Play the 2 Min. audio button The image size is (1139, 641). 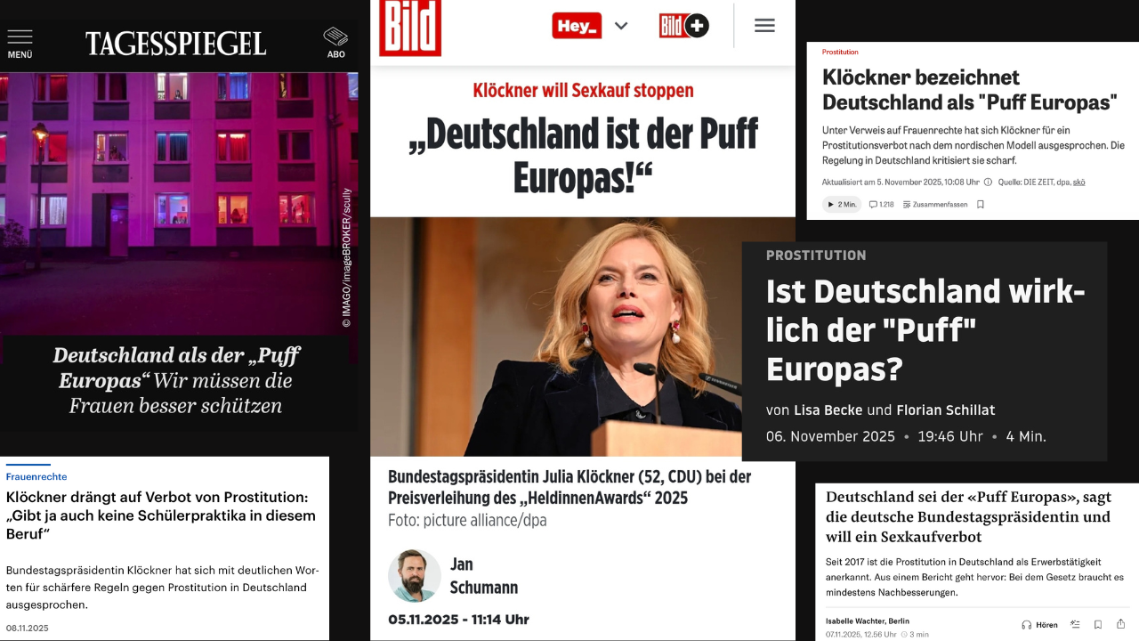click(841, 204)
